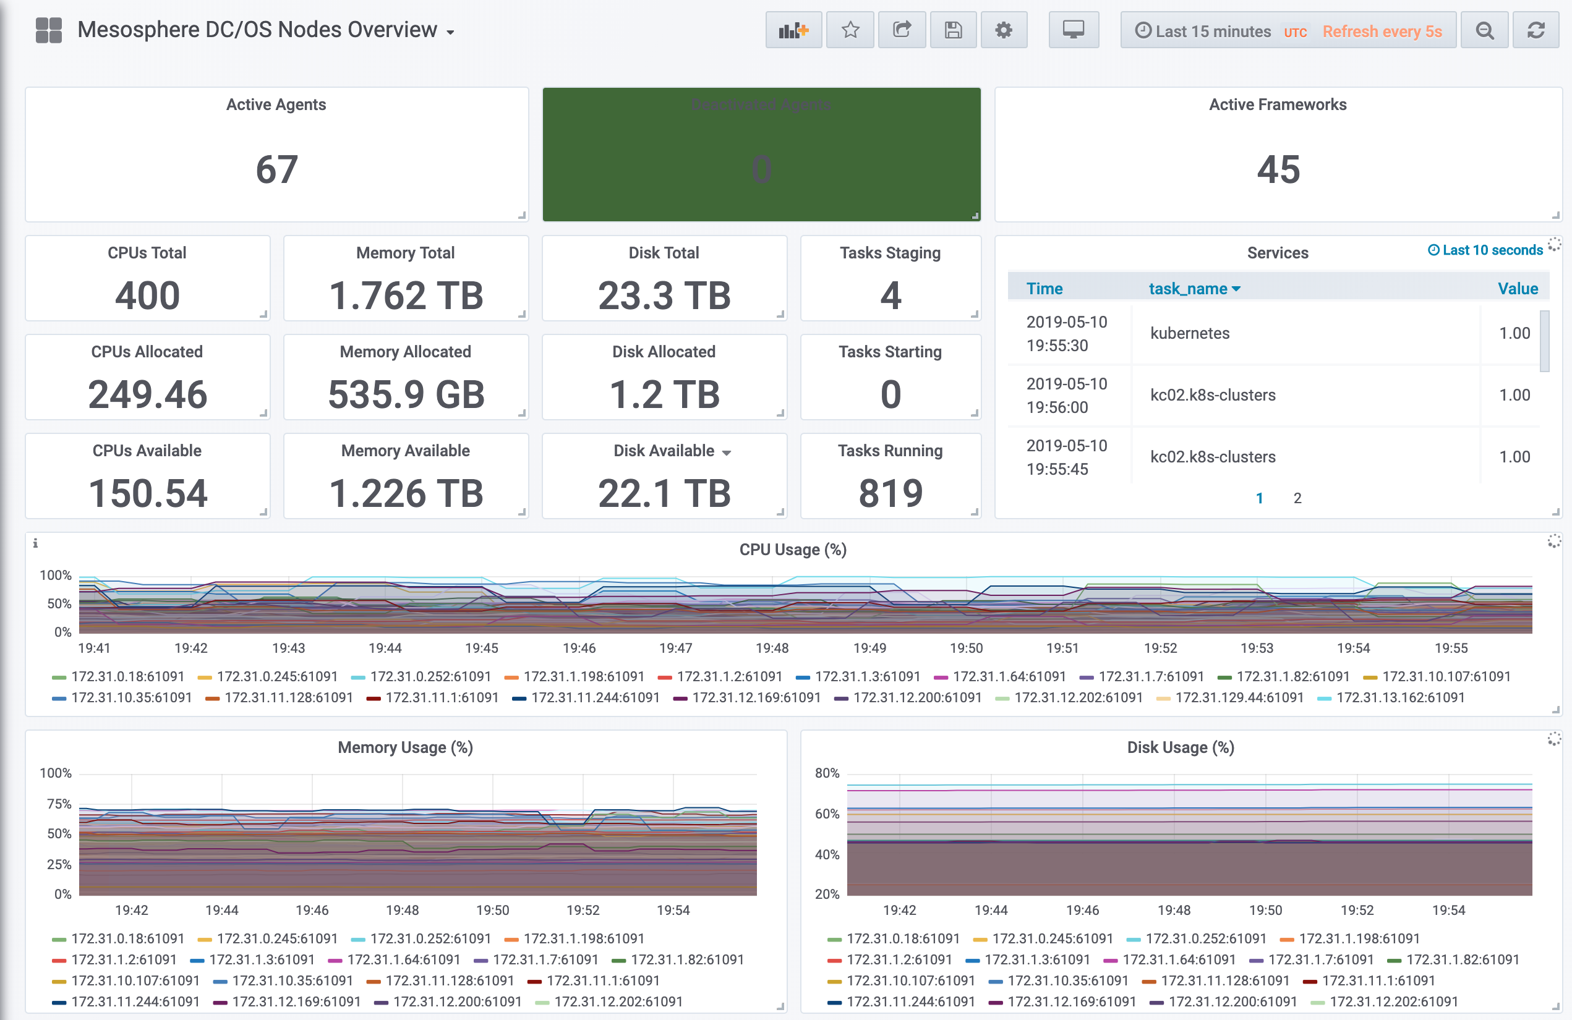
Task: Click the Tasks Staging panel title
Action: pyautogui.click(x=890, y=253)
